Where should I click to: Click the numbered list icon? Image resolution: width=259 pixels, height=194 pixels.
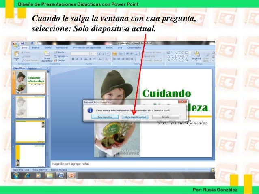121,54
